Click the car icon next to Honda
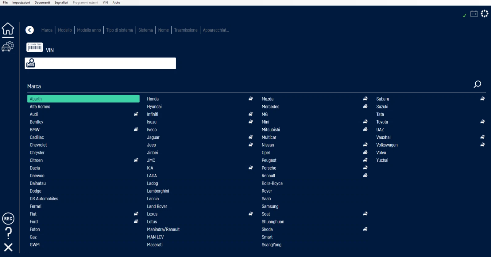491x257 pixels. (251, 99)
